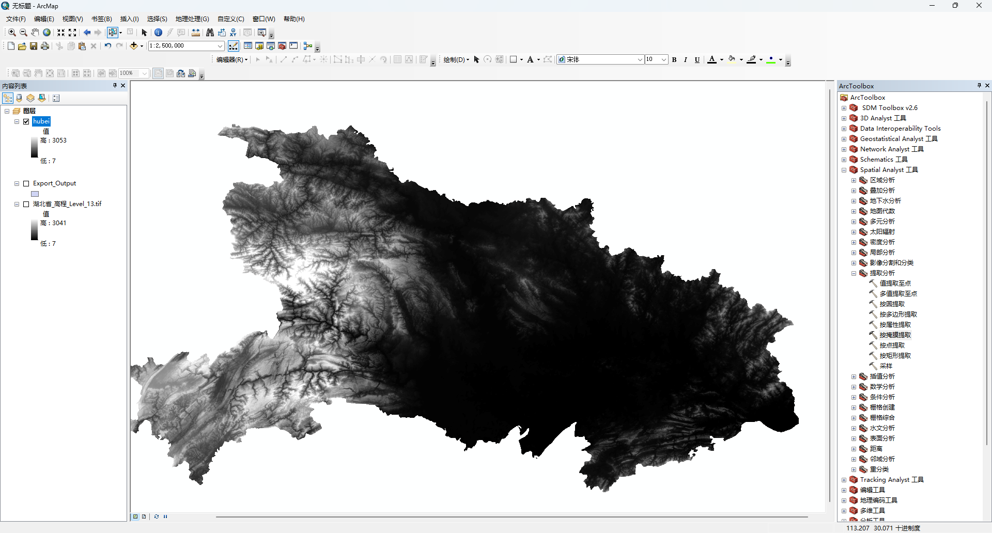Open the Table of Contents window icon
The width and height of the screenshot is (992, 533).
[248, 46]
